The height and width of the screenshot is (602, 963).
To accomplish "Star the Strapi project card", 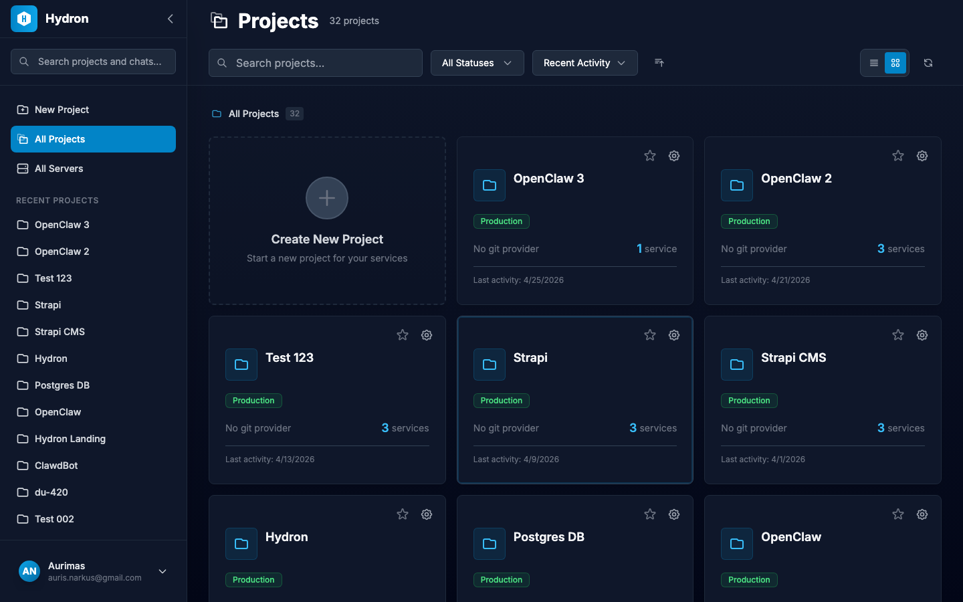I will [x=650, y=335].
